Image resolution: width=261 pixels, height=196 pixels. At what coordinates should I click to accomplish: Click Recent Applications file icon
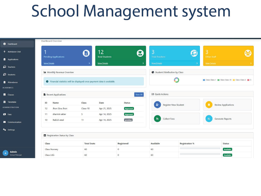coord(45,95)
